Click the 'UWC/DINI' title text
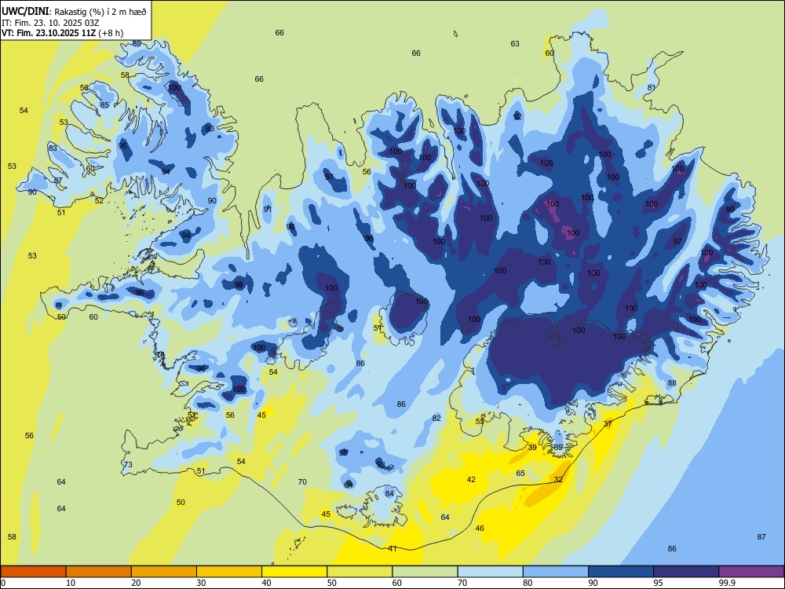 coord(26,11)
